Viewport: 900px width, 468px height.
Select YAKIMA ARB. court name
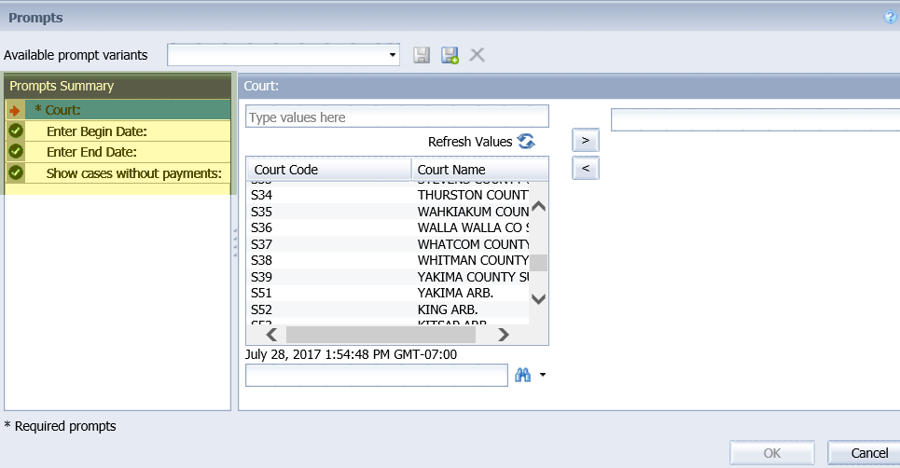[x=456, y=293]
